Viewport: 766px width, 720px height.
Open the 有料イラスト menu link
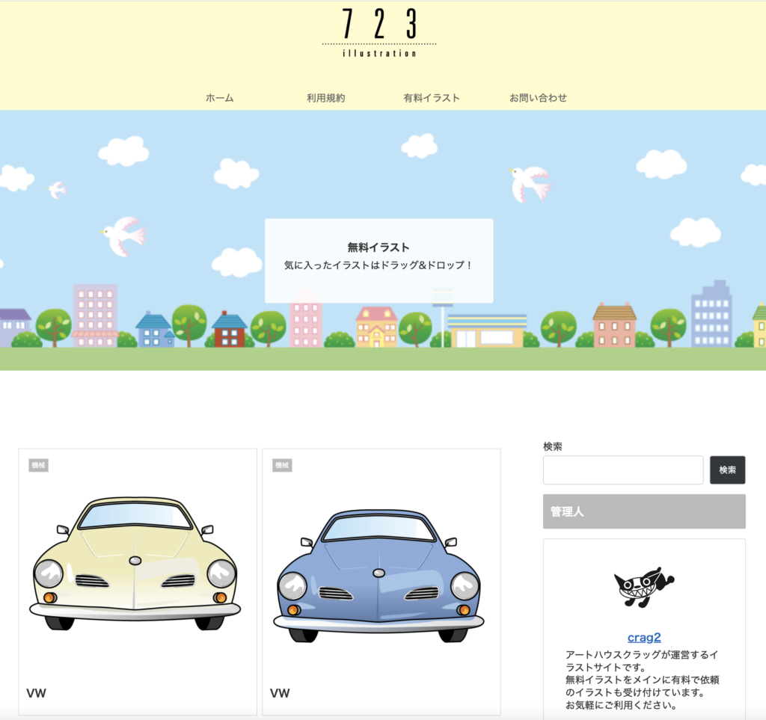[431, 98]
